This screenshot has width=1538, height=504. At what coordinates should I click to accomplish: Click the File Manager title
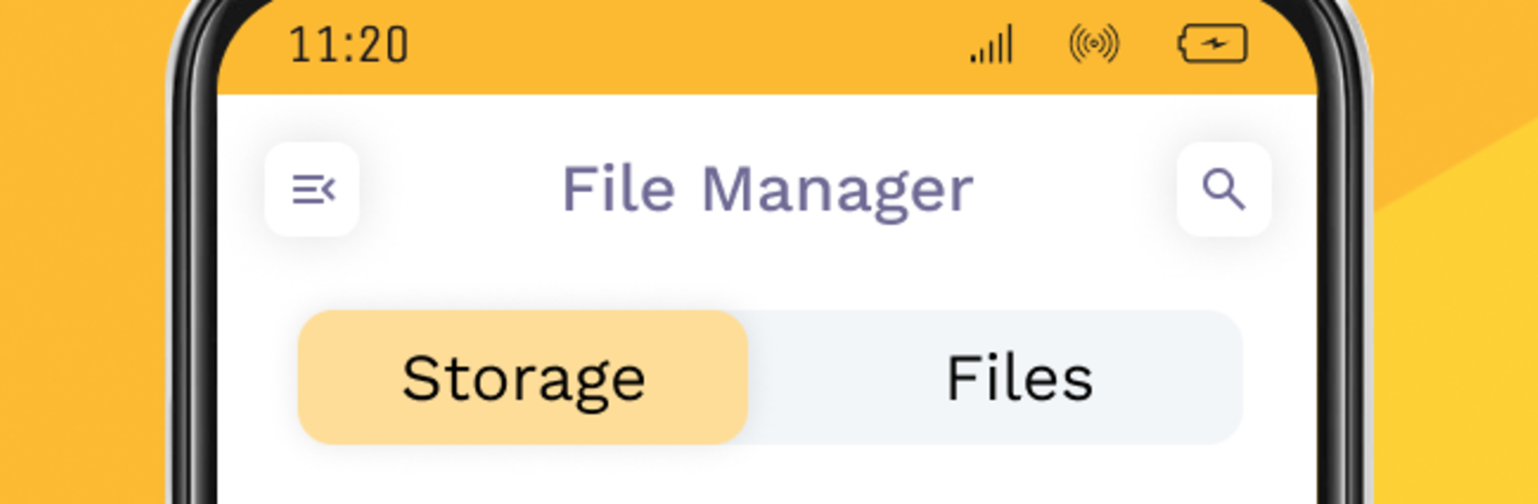pyautogui.click(x=767, y=190)
